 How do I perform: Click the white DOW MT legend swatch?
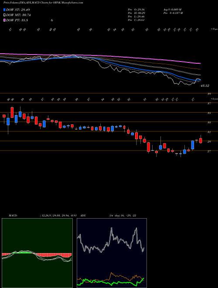click(4, 15)
